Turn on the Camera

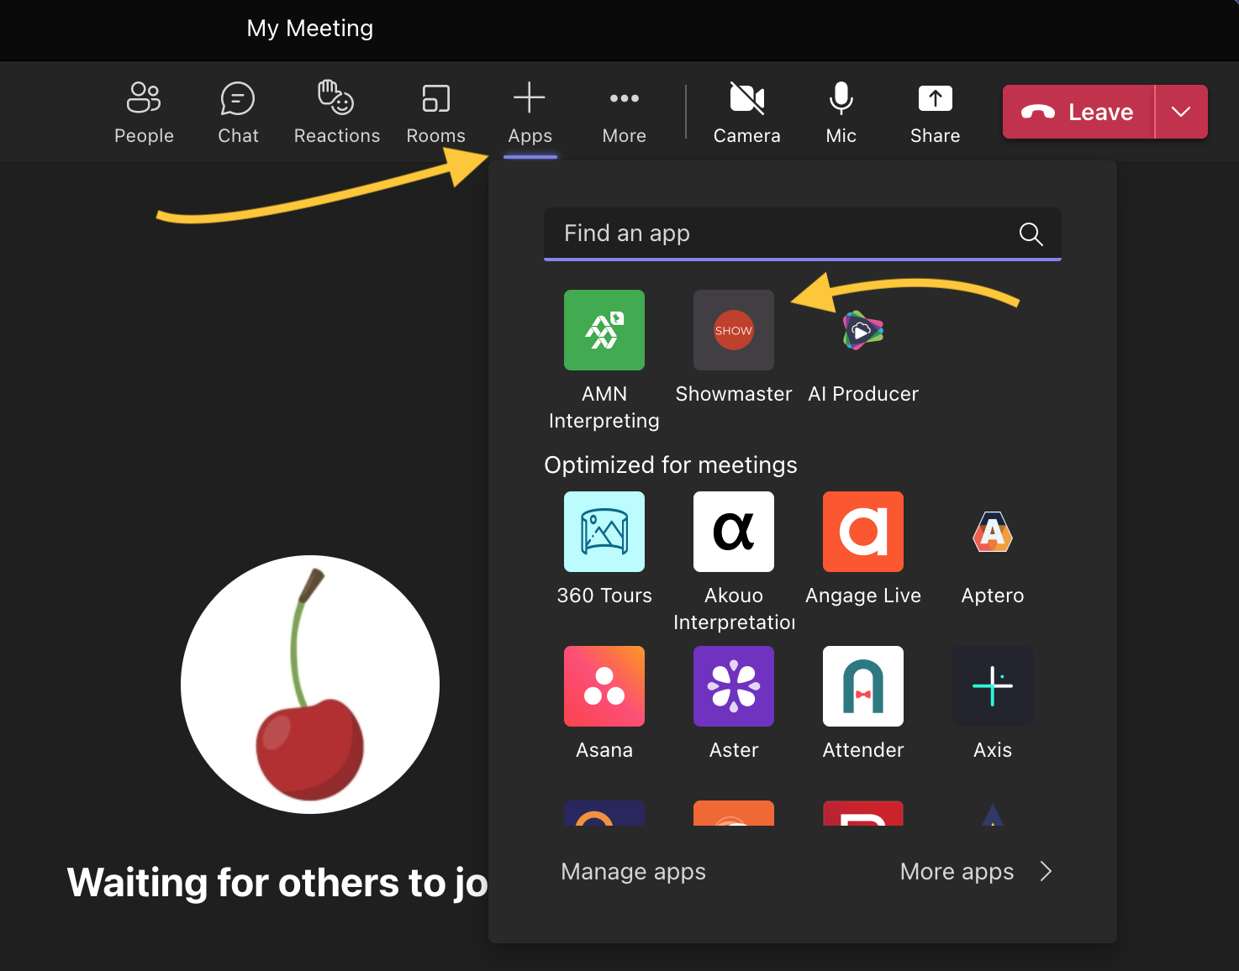[x=746, y=112]
